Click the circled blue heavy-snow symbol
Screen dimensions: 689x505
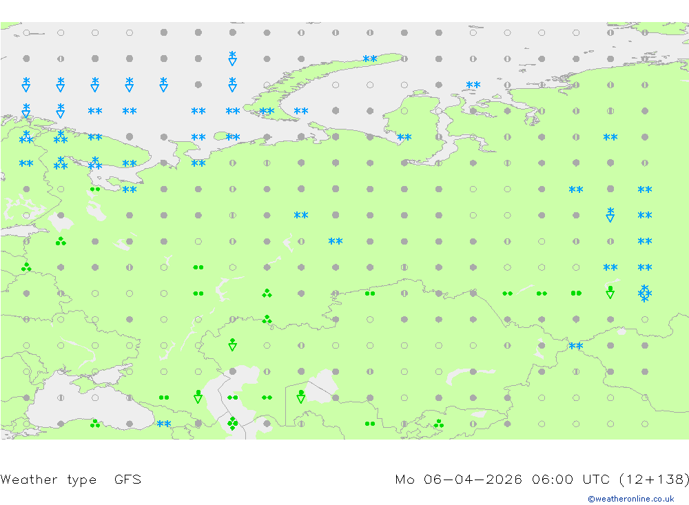pos(645,293)
